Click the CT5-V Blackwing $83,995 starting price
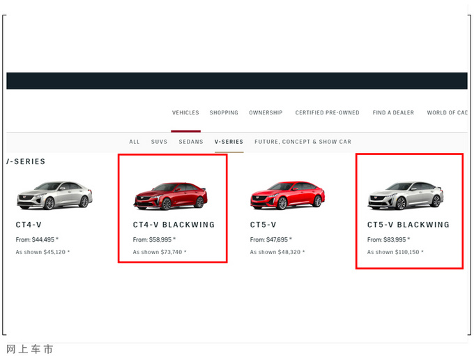Image resolution: width=474 pixels, height=356 pixels. [388, 239]
